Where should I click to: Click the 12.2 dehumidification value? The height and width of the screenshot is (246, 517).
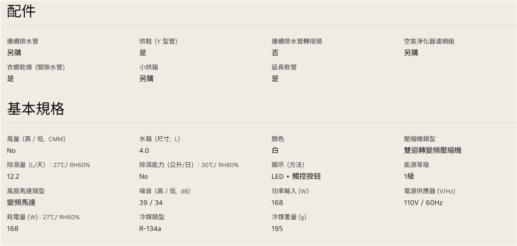pyautogui.click(x=13, y=177)
